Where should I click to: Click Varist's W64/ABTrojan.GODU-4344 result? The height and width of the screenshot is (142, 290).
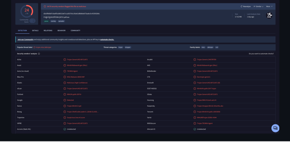tap(207, 118)
